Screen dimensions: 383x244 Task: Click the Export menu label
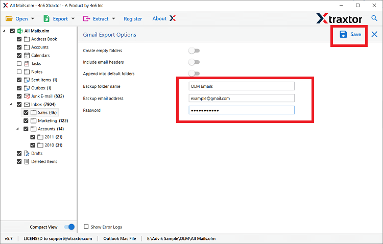pos(60,19)
